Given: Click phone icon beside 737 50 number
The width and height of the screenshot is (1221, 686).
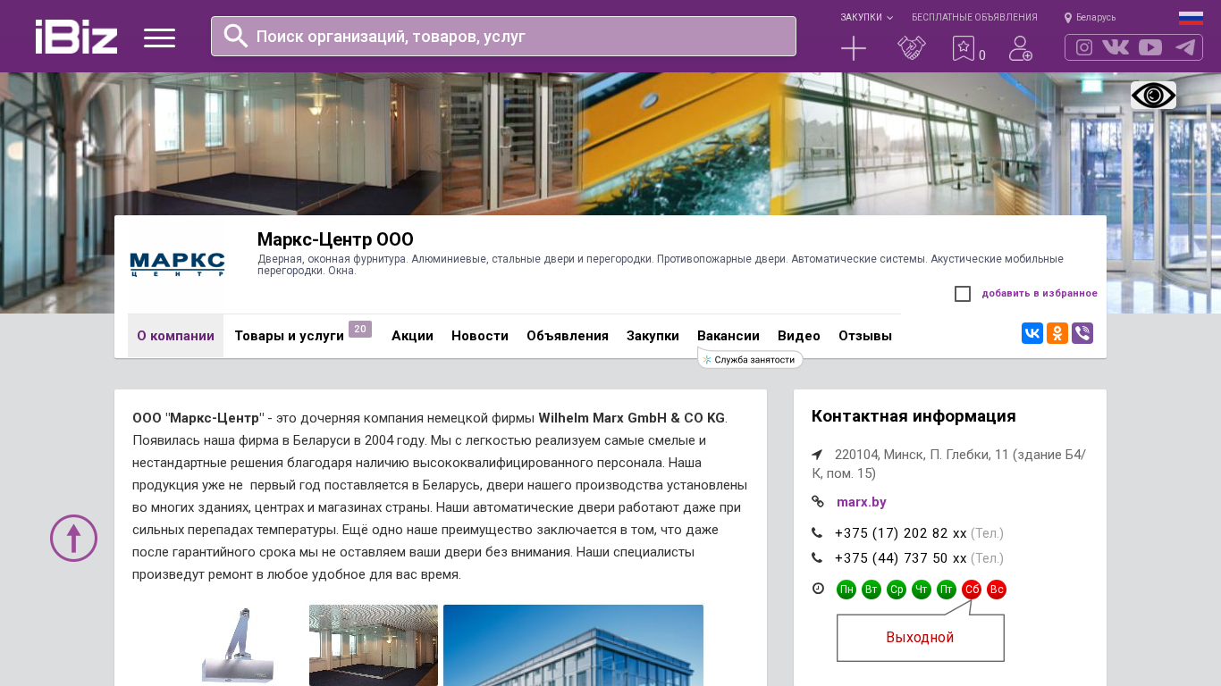Looking at the screenshot, I should pyautogui.click(x=817, y=558).
